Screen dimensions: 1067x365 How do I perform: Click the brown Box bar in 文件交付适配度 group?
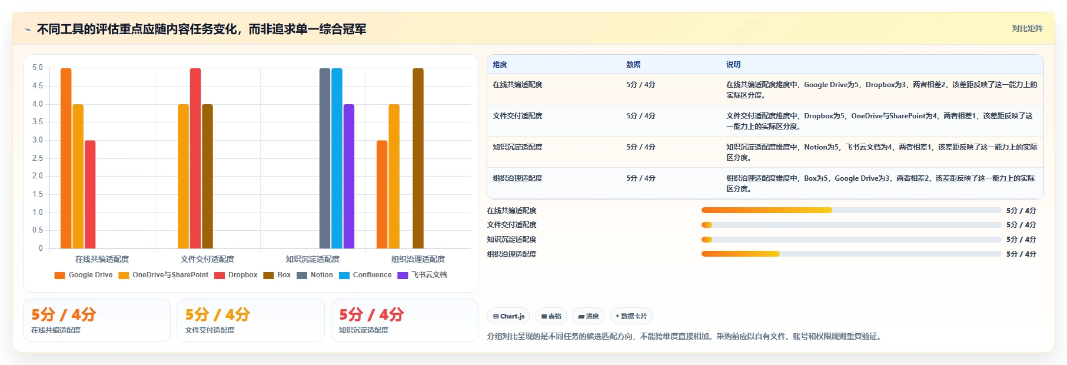click(x=207, y=177)
